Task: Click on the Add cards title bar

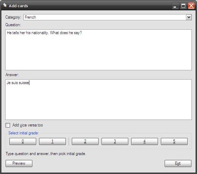Action: click(x=88, y=6)
